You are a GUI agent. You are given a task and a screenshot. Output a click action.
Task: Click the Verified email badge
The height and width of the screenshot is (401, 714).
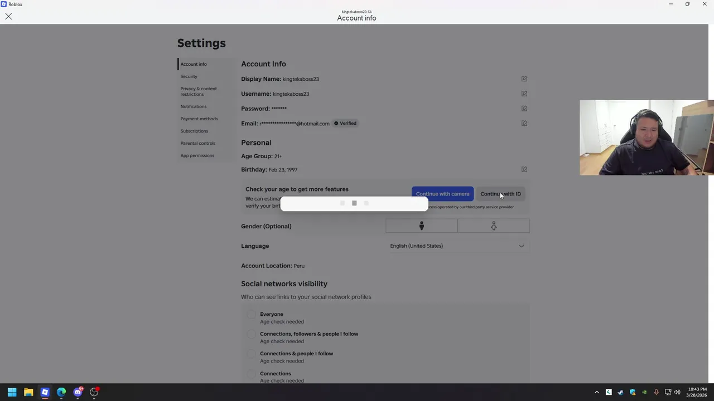[x=345, y=123]
